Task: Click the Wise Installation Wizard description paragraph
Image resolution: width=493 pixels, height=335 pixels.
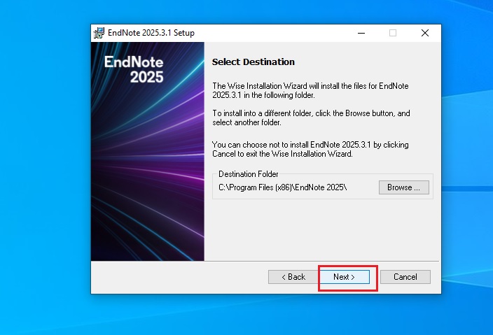Action: (x=310, y=90)
